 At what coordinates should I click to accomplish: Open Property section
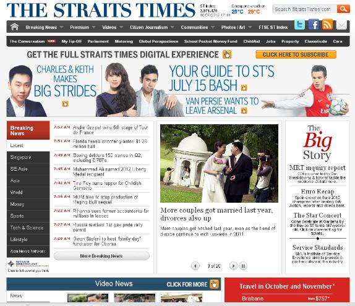point(290,41)
